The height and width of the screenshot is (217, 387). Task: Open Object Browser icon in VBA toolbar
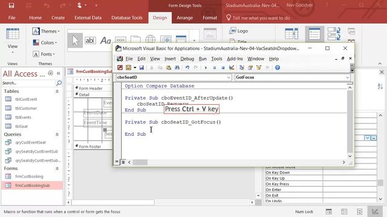tap(259, 68)
